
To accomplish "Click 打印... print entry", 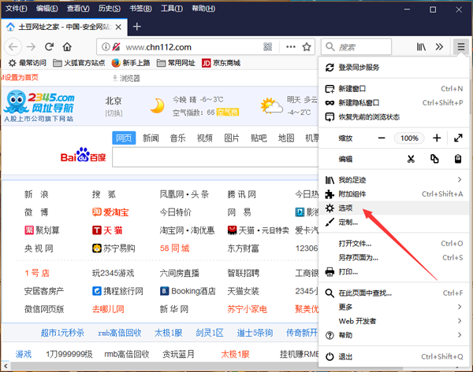I will click(x=394, y=272).
